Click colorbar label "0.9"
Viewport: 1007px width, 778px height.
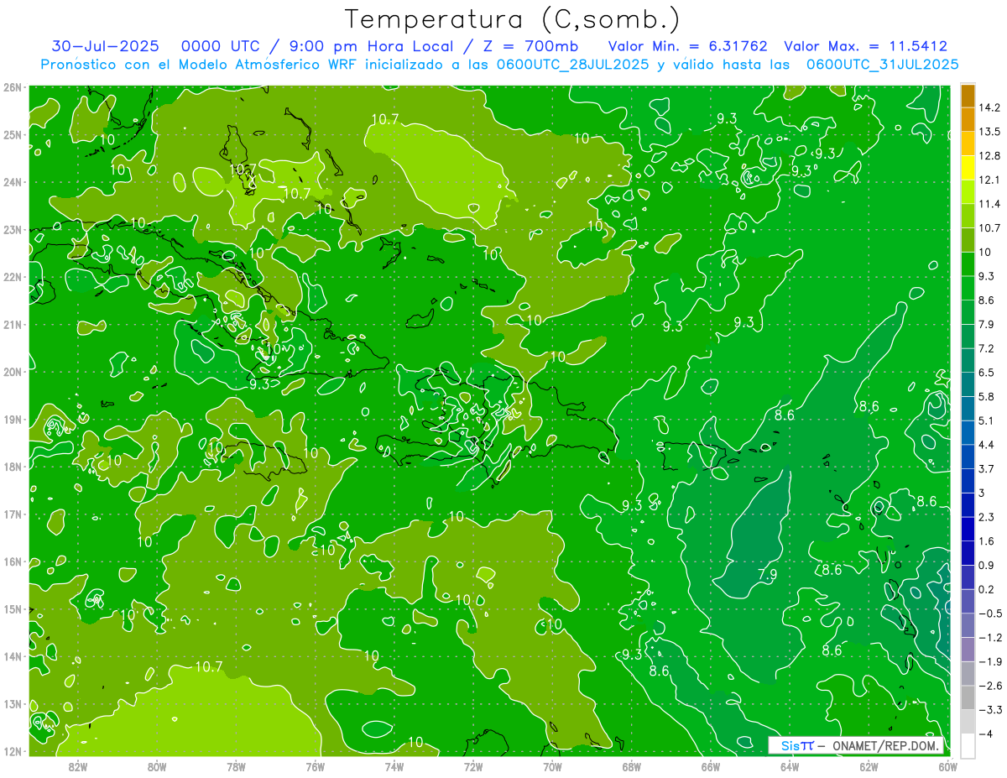pos(987,565)
